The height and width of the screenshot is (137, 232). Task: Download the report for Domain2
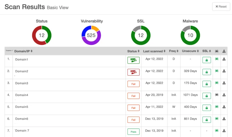224,71
